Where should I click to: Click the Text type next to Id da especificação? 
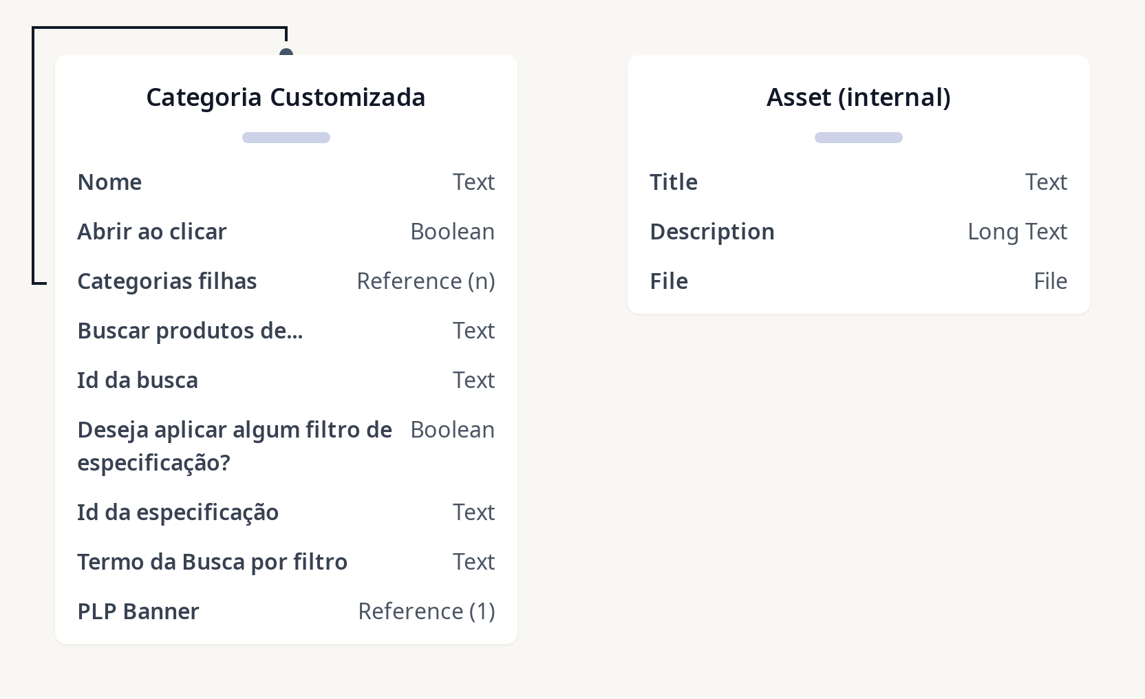coord(474,513)
